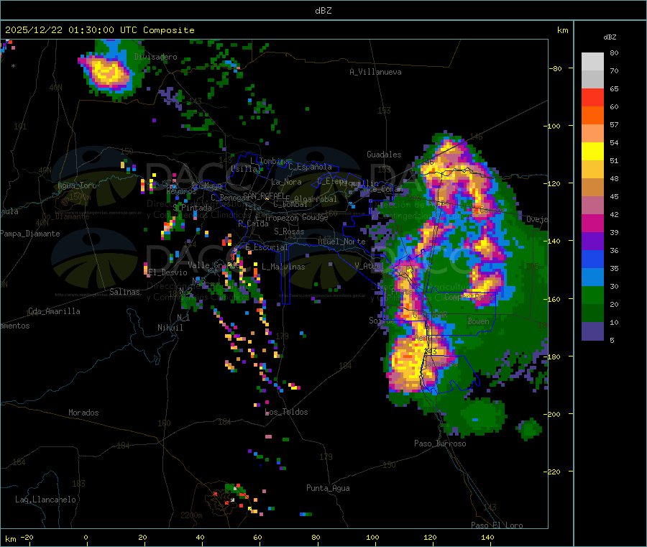
Task: Click the 'Punta_Agua' map label
Action: point(328,488)
